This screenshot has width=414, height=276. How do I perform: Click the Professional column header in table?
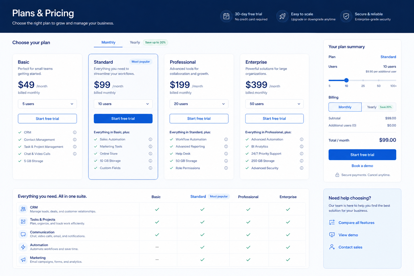click(248, 197)
